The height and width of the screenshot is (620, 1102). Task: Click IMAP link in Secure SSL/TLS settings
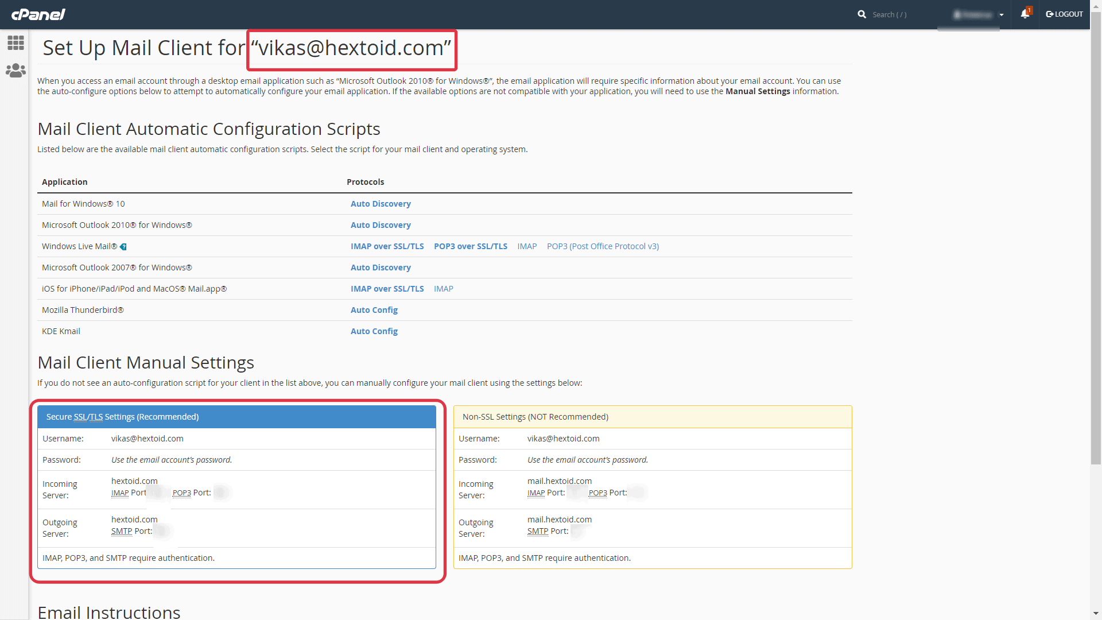[x=119, y=493]
